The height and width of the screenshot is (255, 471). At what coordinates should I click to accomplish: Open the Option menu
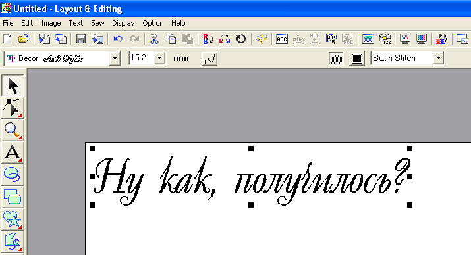[x=153, y=23]
